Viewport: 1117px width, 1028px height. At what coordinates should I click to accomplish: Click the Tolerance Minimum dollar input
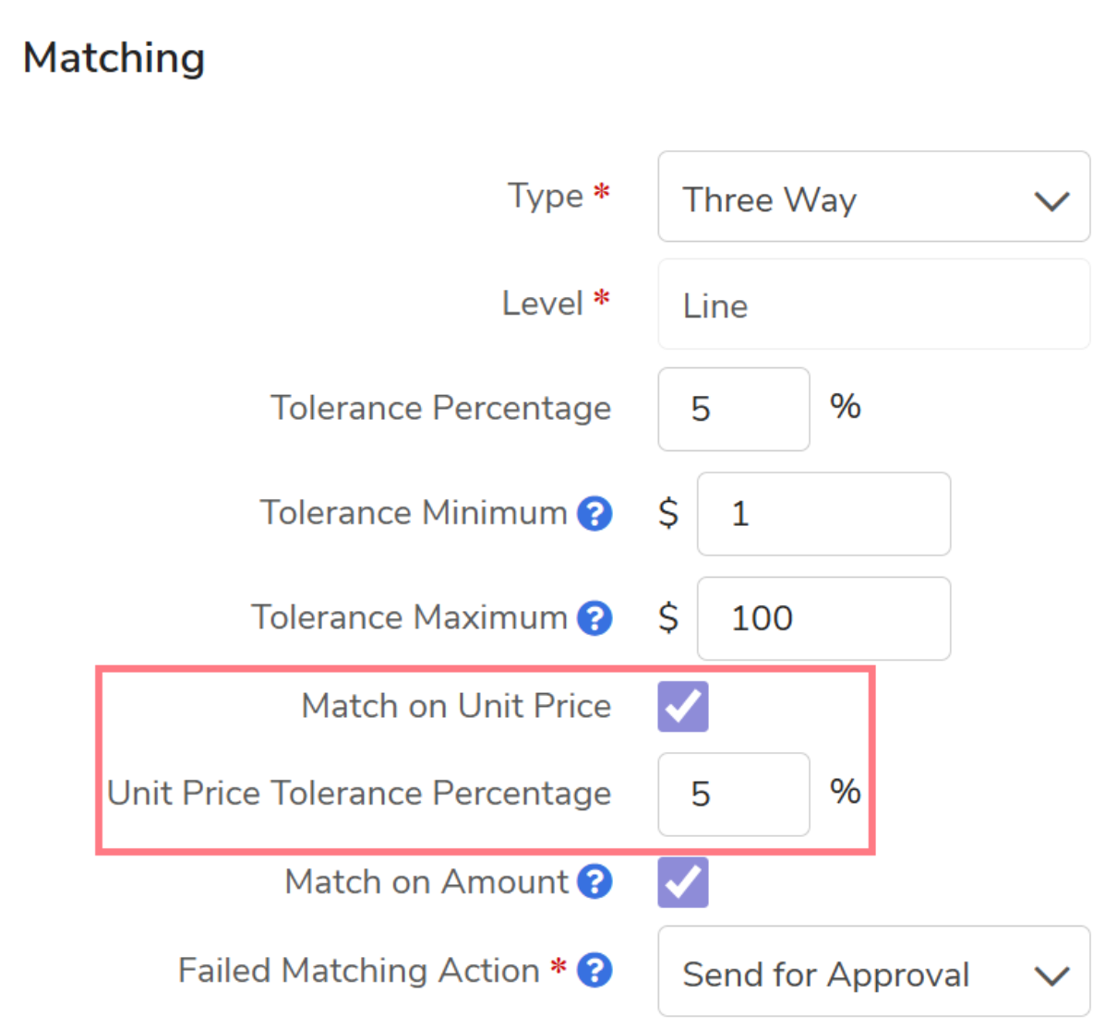(x=823, y=514)
